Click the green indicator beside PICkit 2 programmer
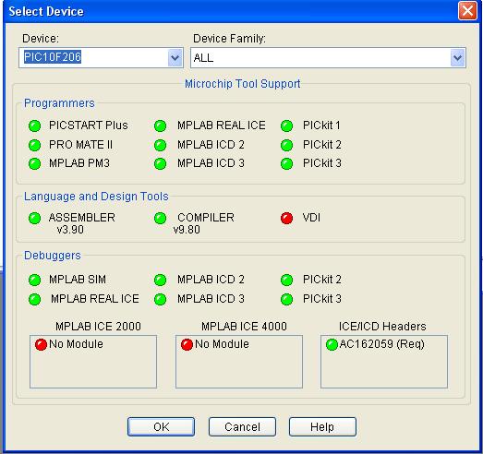483x454 pixels. pos(287,145)
